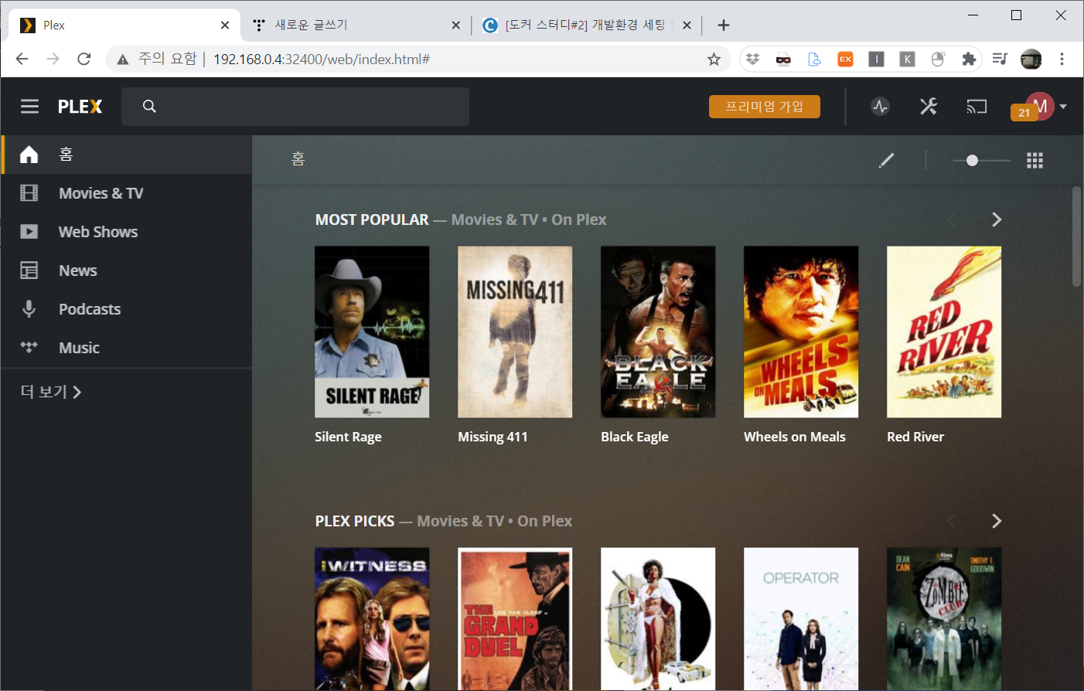Screen dimensions: 1084x691
Task: Open the Zombie Club poster
Action: 944,619
